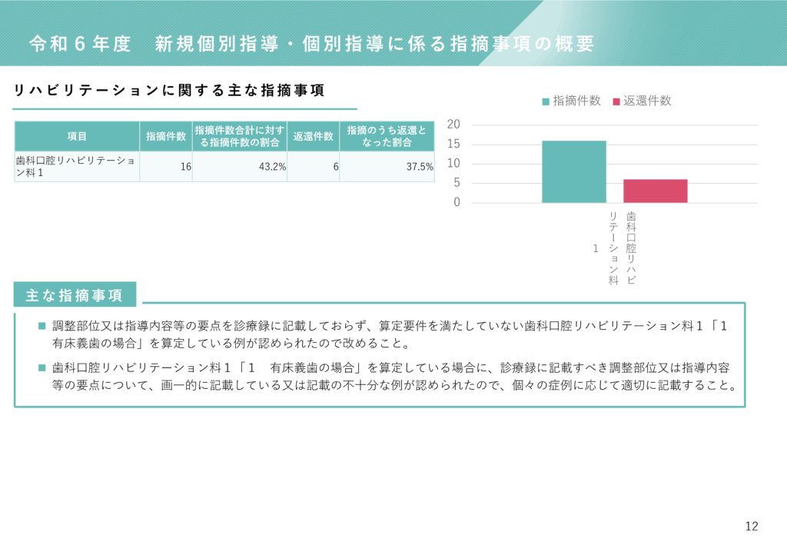This screenshot has width=787, height=545.
Task: Click the 指摘件数 legend label
Action: (x=576, y=101)
